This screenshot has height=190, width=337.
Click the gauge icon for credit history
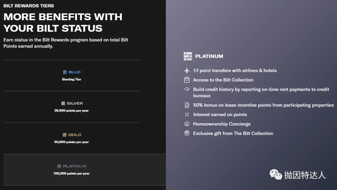point(187,90)
